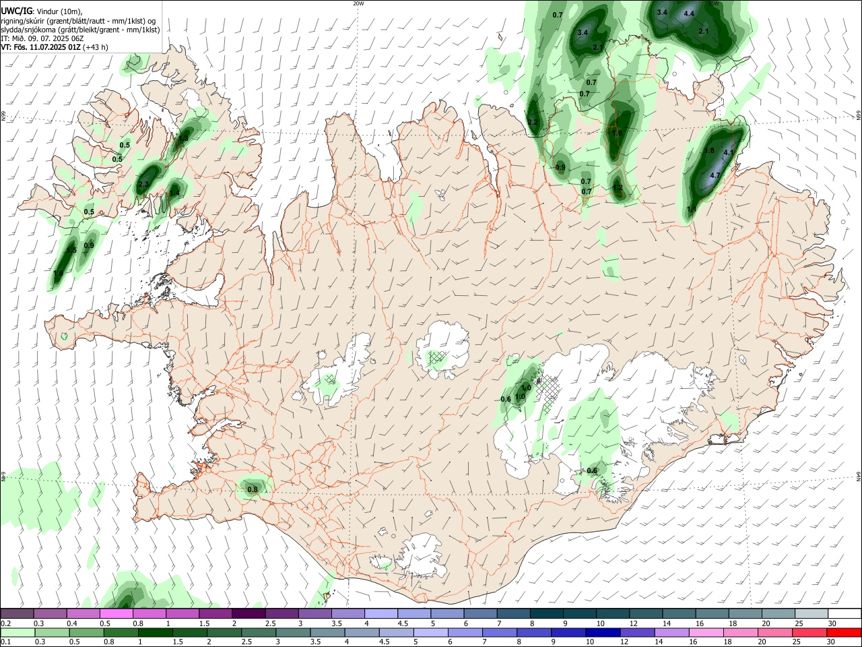
Task: Click the bright red legend swatch labeled 30
Action: [843, 632]
